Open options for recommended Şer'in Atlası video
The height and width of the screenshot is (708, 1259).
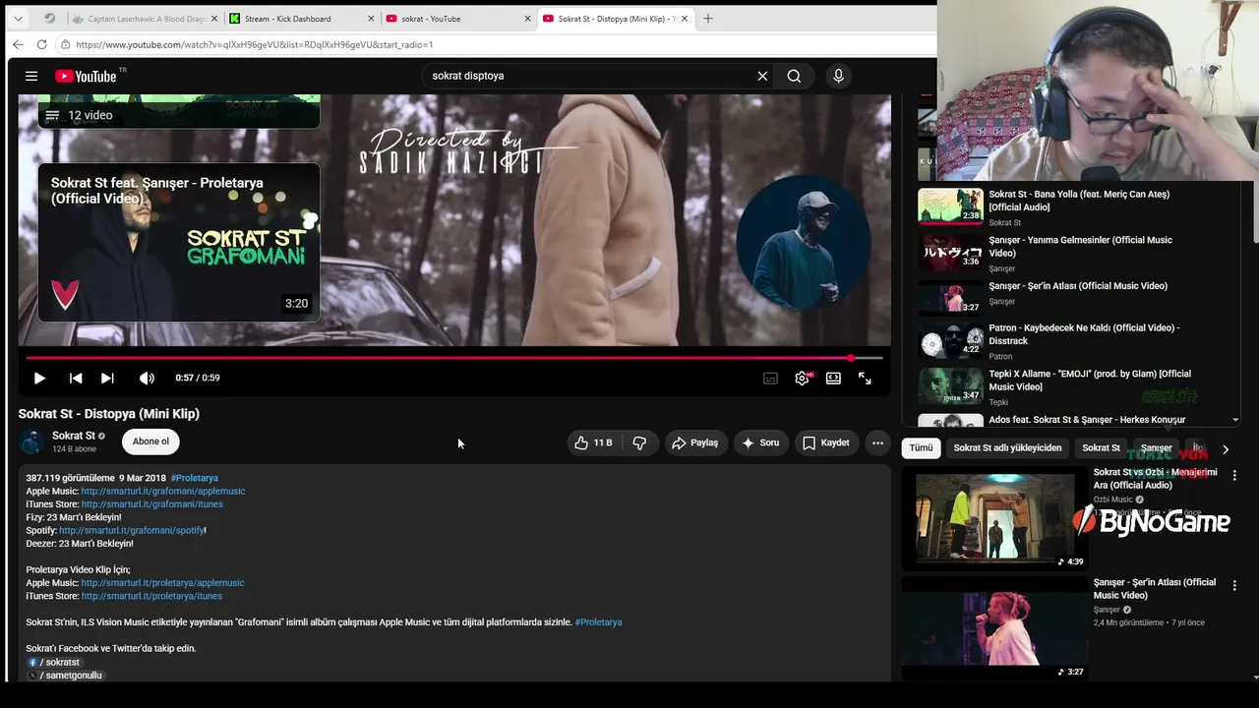[1234, 585]
